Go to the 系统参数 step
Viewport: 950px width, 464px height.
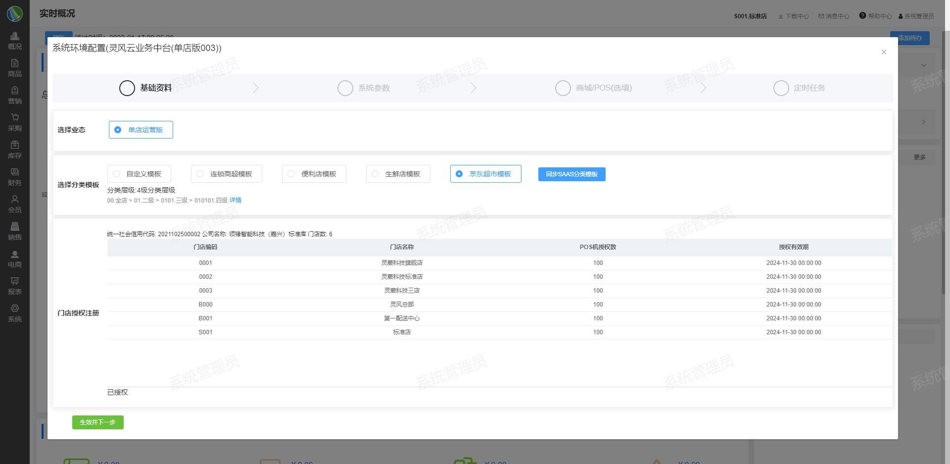[x=364, y=88]
